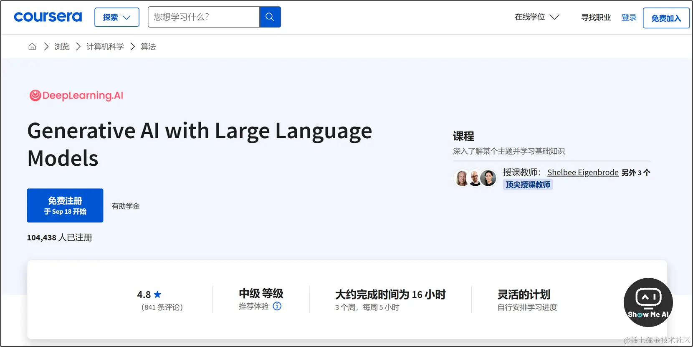Open the 探索 explore dropdown
693x347 pixels.
pyautogui.click(x=117, y=17)
